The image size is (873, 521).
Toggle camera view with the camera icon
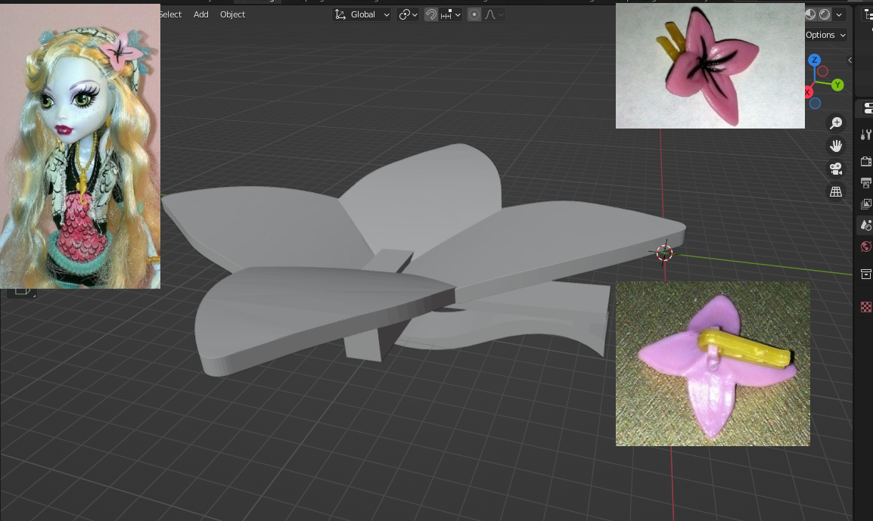pyautogui.click(x=836, y=169)
